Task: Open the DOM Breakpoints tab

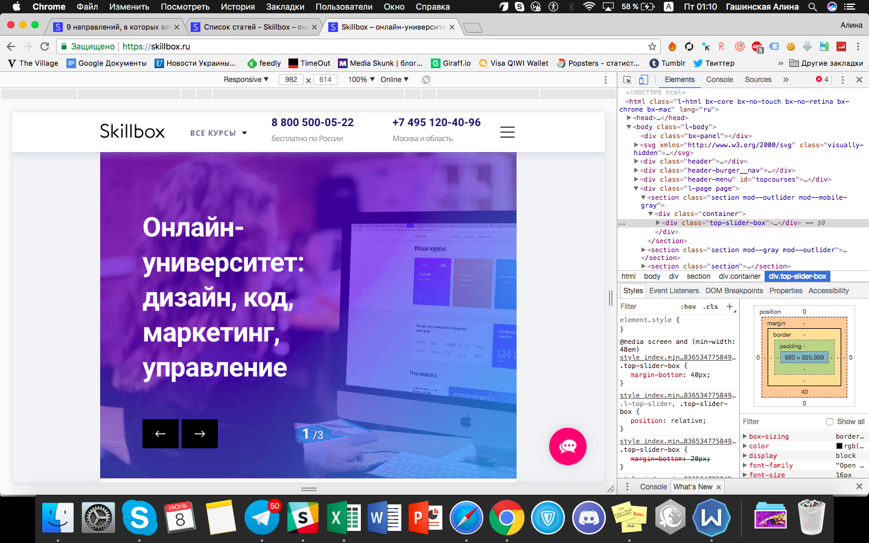Action: pyautogui.click(x=734, y=291)
